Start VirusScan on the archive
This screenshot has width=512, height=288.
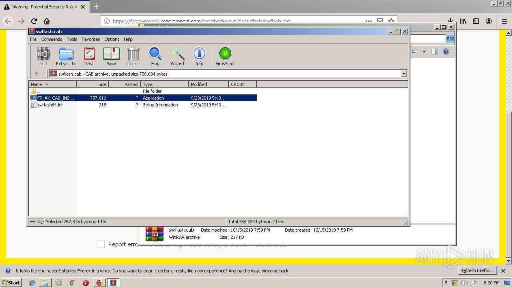click(x=225, y=56)
